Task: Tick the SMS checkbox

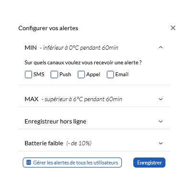Action: 28,75
